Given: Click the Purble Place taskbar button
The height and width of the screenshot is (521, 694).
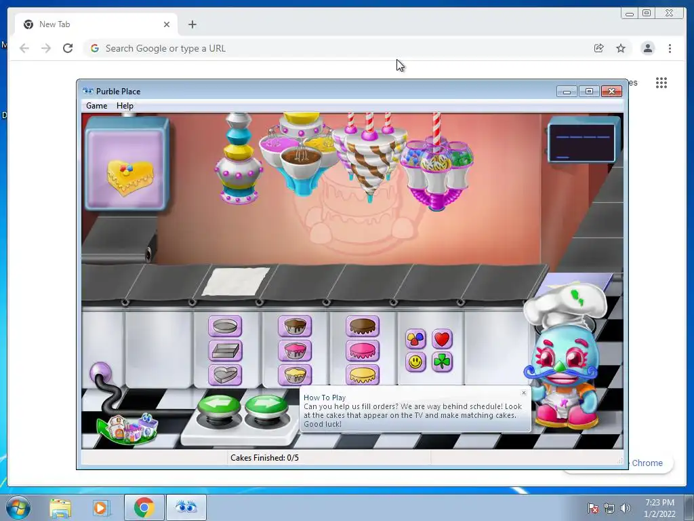Looking at the screenshot, I should pyautogui.click(x=186, y=507).
